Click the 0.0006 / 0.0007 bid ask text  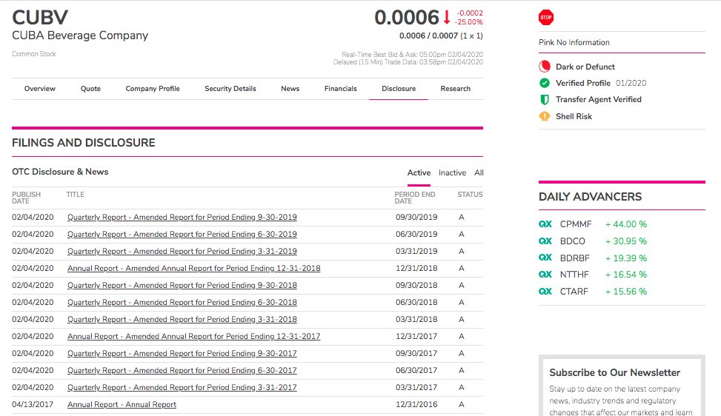(x=428, y=36)
